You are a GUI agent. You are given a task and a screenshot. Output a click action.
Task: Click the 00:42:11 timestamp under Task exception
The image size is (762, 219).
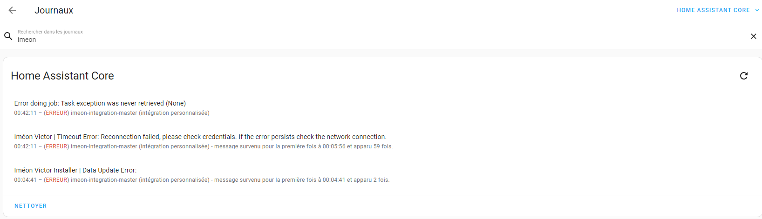[x=25, y=113]
